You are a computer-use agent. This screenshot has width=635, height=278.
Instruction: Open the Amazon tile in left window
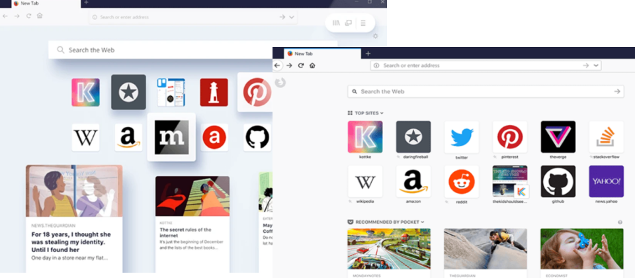[128, 138]
